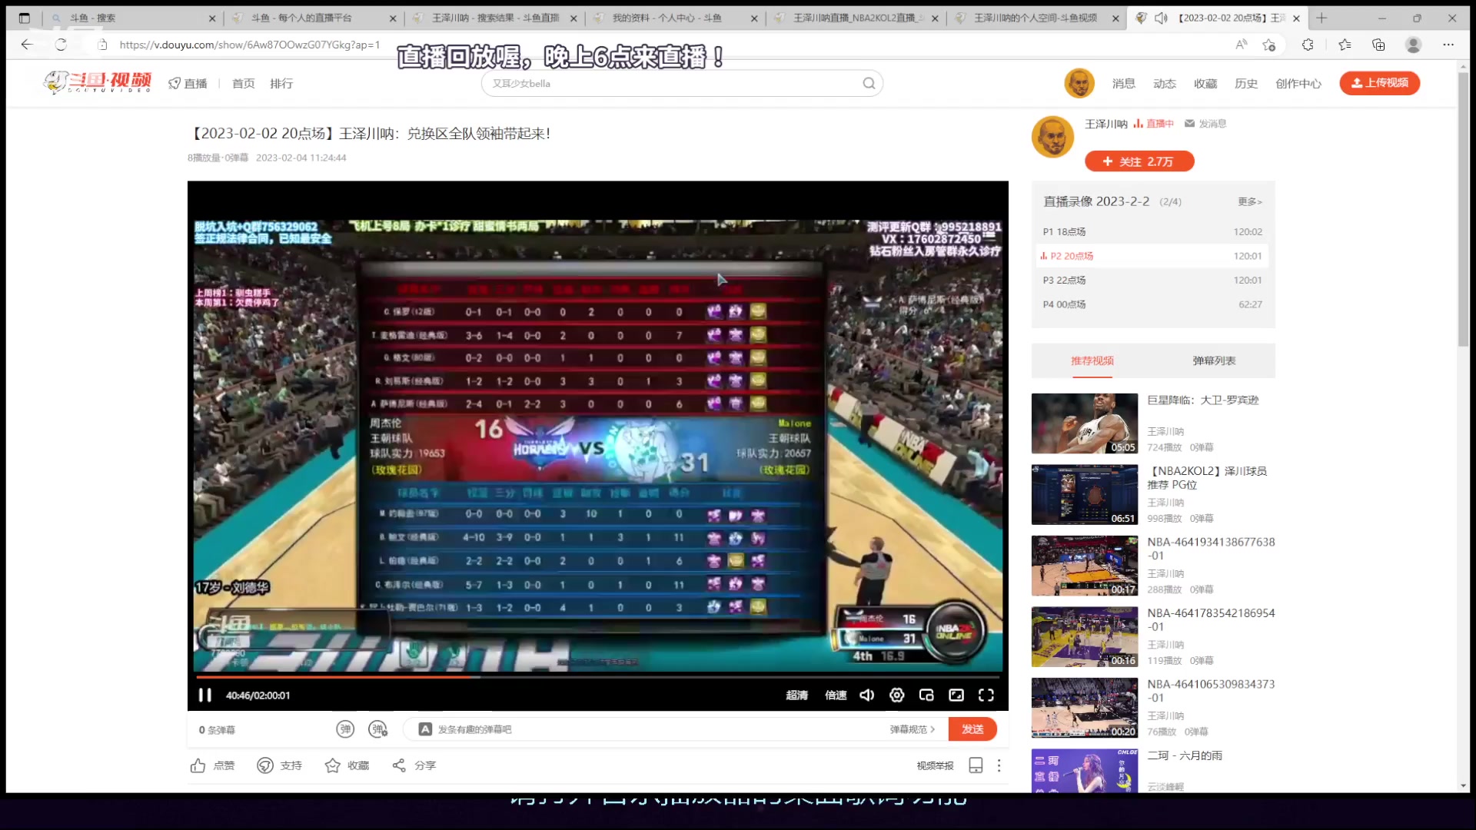Open 倍速 playback speed menu

point(836,695)
